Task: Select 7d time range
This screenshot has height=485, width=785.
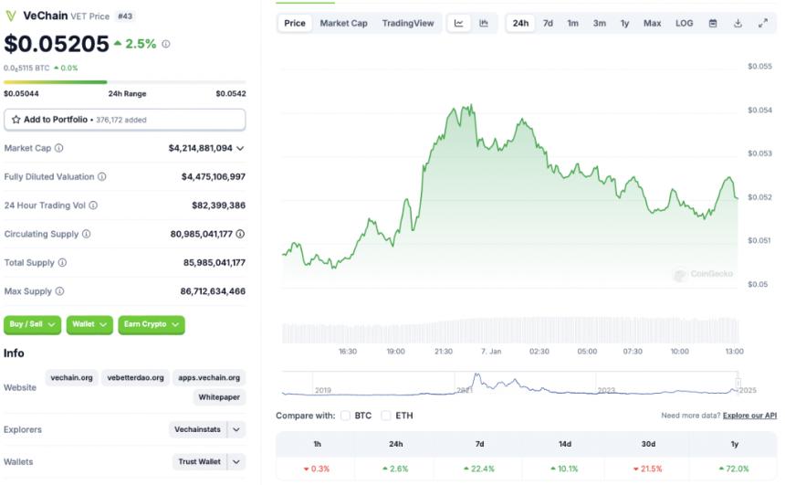Action: [x=549, y=23]
